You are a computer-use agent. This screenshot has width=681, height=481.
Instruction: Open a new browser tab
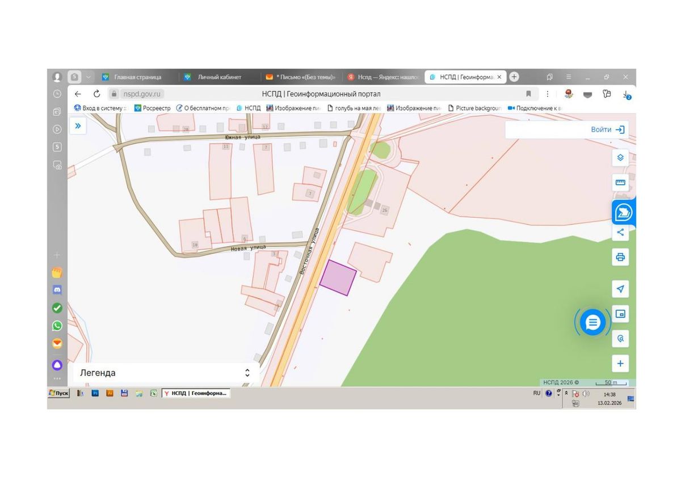pyautogui.click(x=514, y=77)
